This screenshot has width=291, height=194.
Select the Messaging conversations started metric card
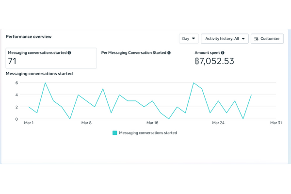(51, 58)
